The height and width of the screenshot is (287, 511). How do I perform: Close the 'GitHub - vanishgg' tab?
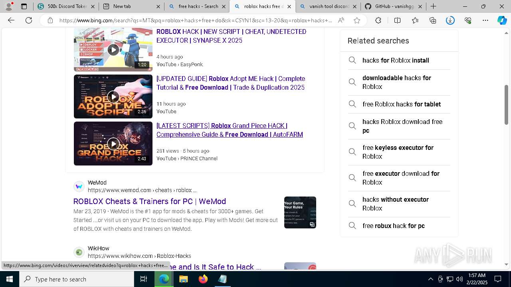tap(420, 6)
